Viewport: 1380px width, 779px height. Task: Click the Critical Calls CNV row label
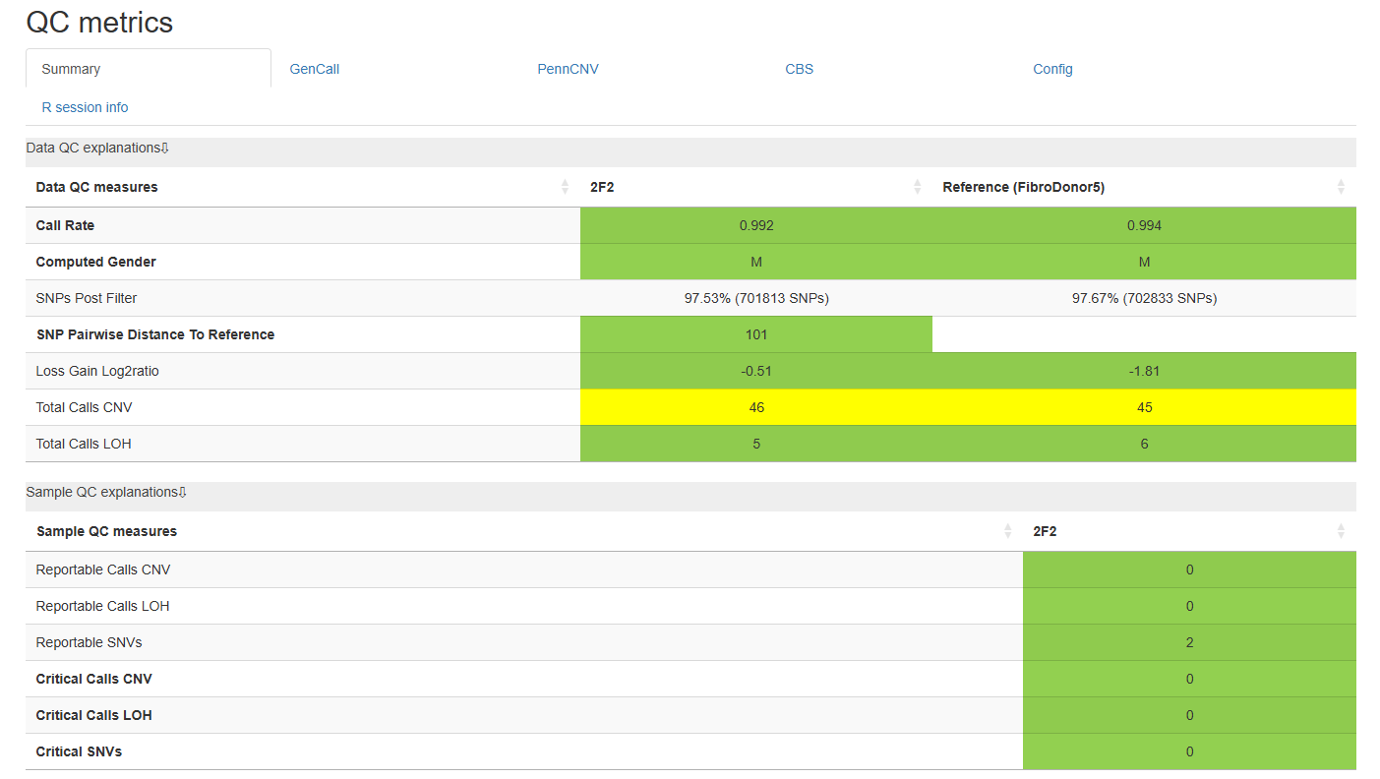point(94,679)
